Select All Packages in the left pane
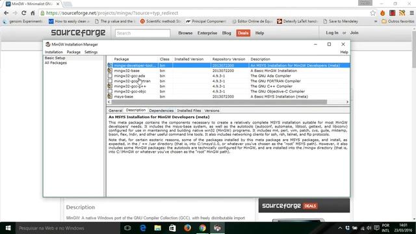The width and height of the screenshot is (416, 234). click(x=56, y=63)
